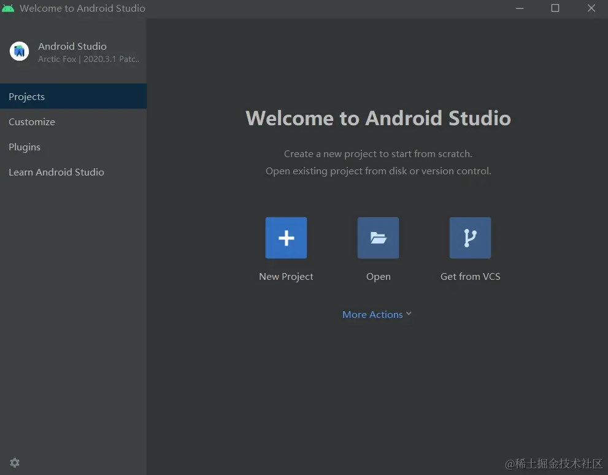Click the Get from VCS branch icon
608x475 pixels.
click(x=470, y=237)
